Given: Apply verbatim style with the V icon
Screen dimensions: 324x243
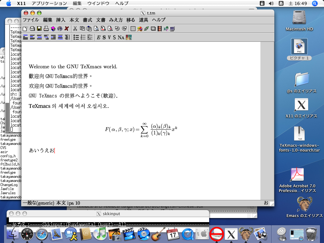Looking at the screenshot, I should pyautogui.click(x=109, y=37).
